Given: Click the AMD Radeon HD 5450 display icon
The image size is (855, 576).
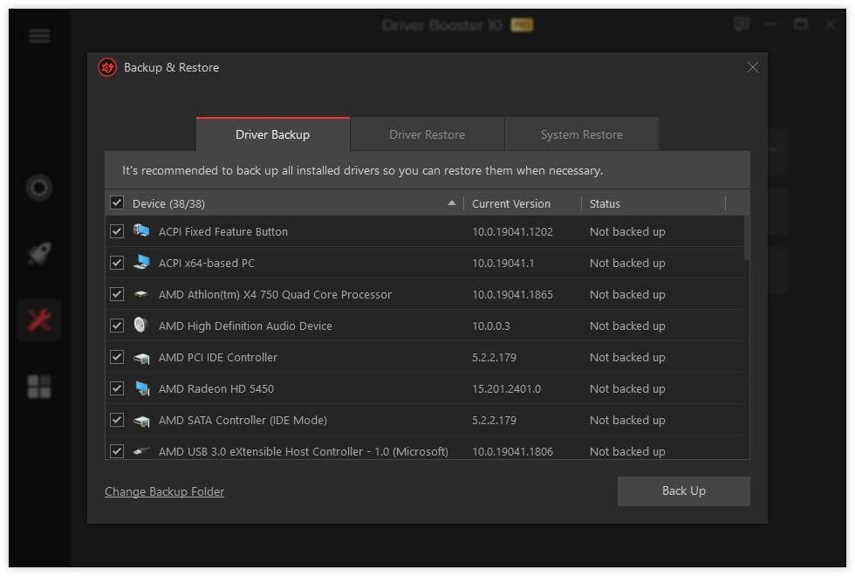Looking at the screenshot, I should tap(141, 388).
